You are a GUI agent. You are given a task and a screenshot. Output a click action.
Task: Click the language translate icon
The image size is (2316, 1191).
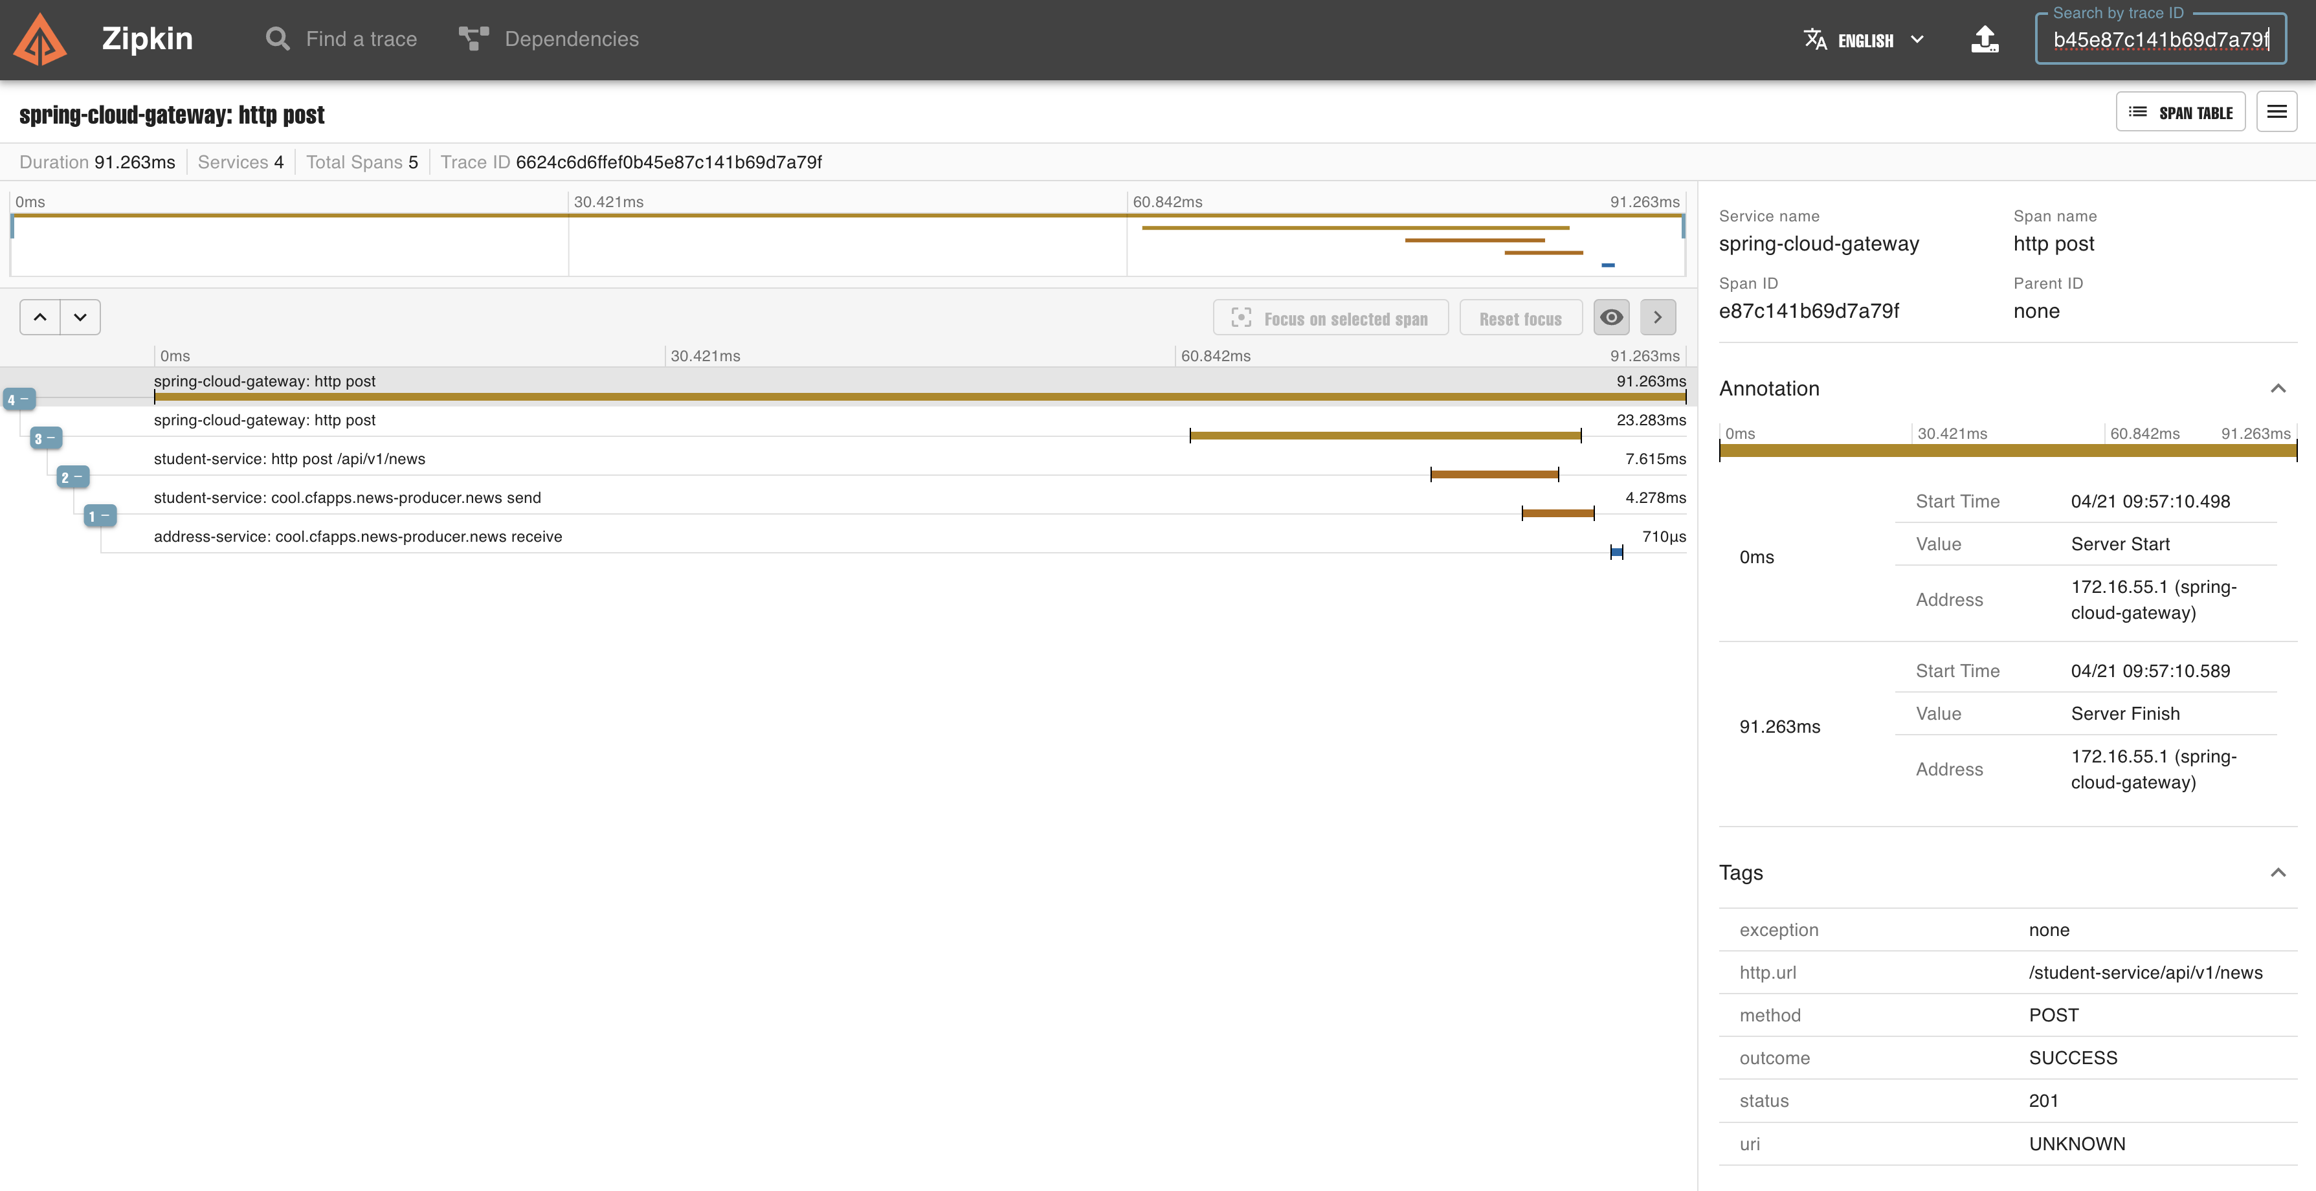1815,39
